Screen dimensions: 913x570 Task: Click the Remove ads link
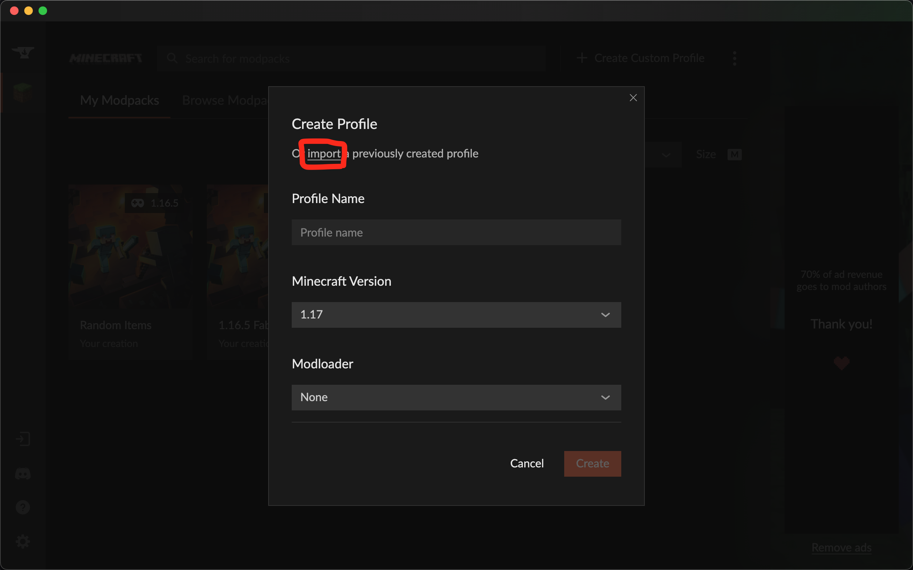pos(842,548)
